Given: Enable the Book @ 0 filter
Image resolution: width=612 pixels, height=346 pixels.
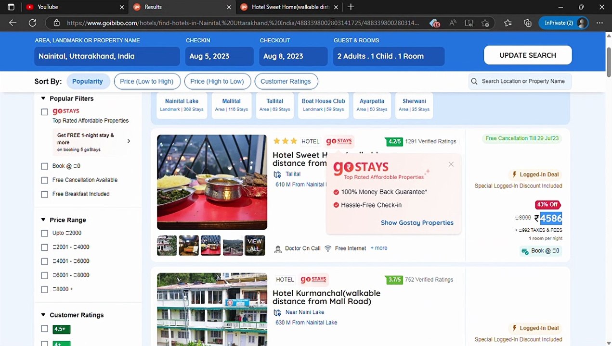Looking at the screenshot, I should tap(44, 166).
